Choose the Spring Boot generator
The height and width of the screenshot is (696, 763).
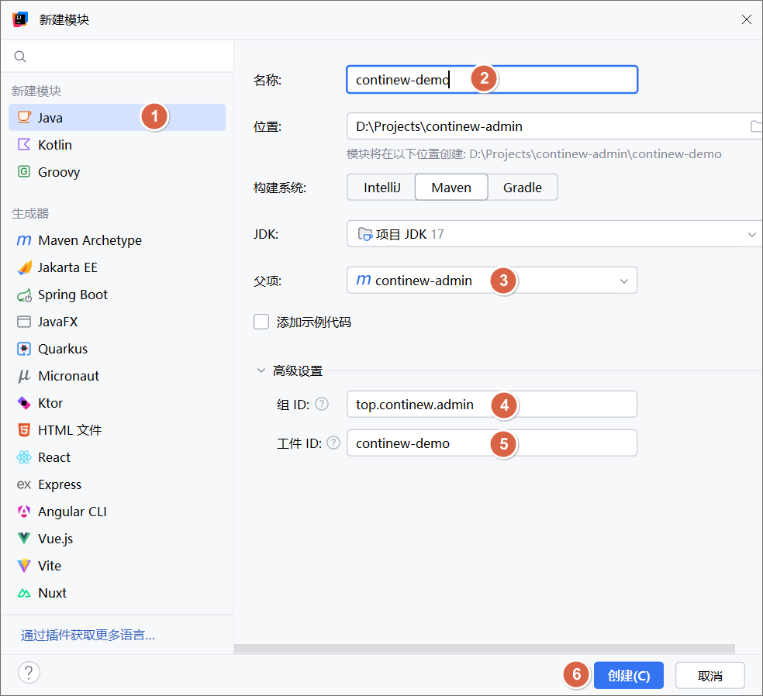(117, 295)
